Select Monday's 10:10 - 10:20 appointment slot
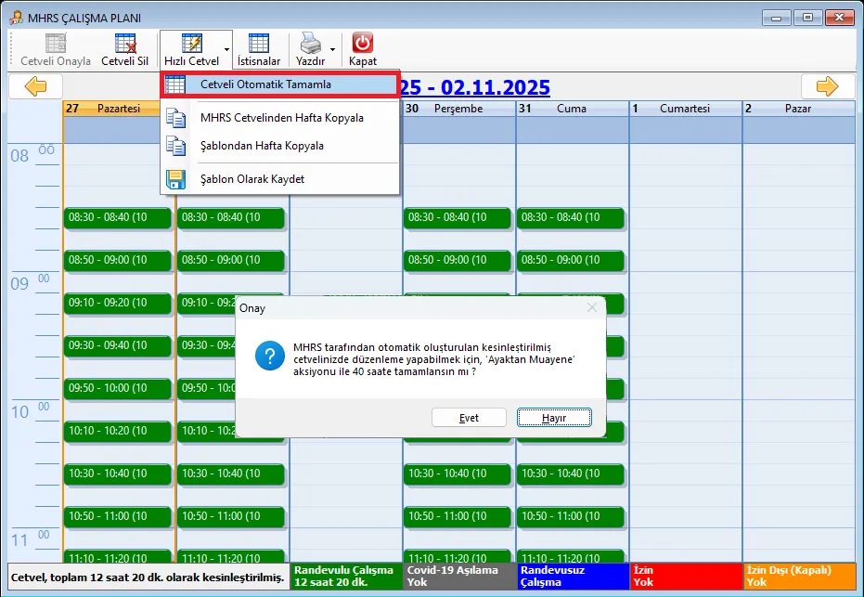Screen dimensions: 864x597 pos(117,431)
